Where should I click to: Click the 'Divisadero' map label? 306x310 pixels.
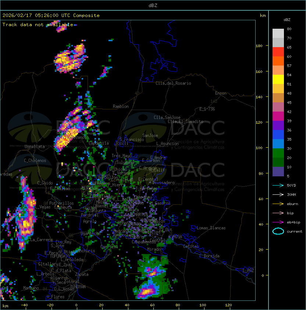[163, 183]
